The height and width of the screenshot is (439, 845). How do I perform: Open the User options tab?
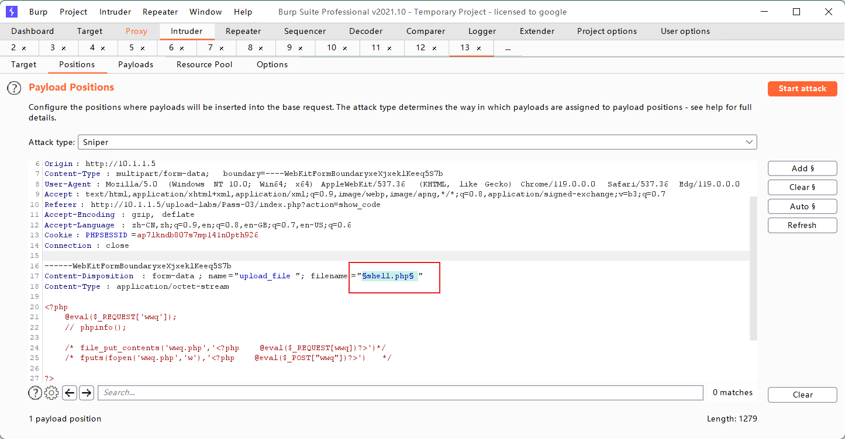coord(685,32)
